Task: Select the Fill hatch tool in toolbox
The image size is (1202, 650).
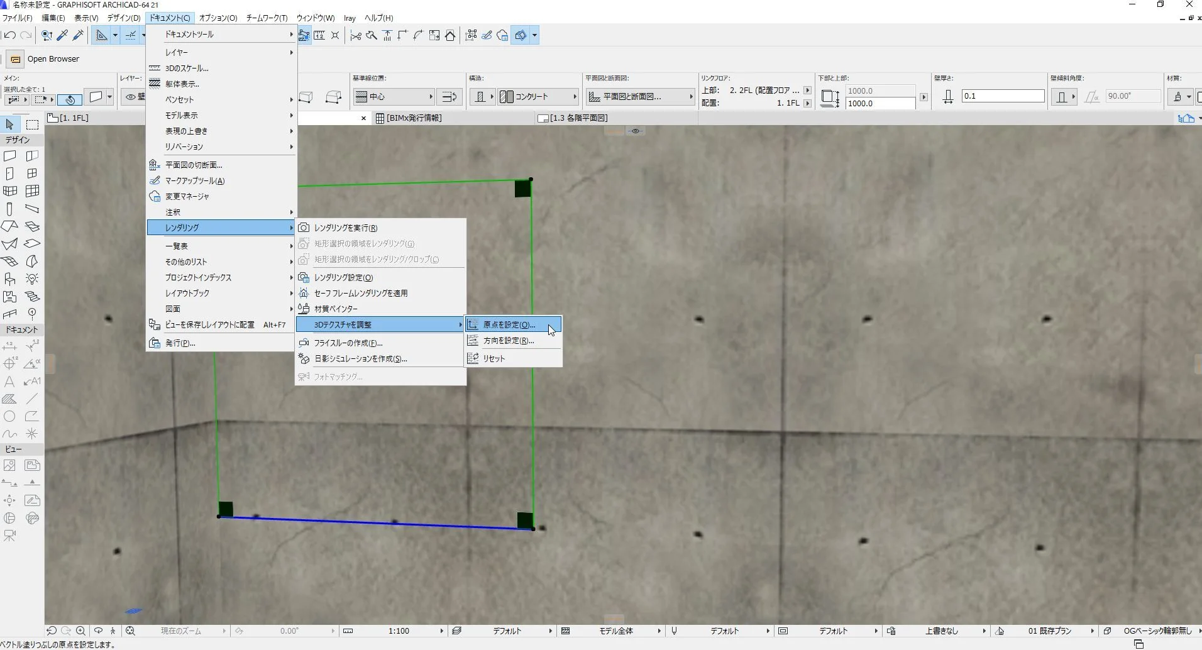Action: (10, 399)
